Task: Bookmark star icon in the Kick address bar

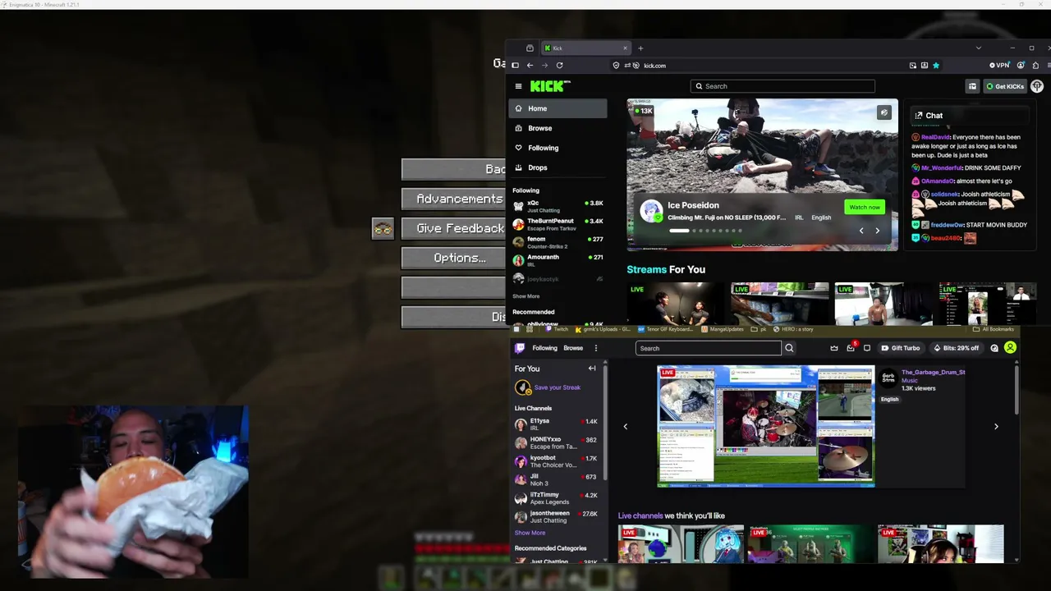Action: [935, 66]
